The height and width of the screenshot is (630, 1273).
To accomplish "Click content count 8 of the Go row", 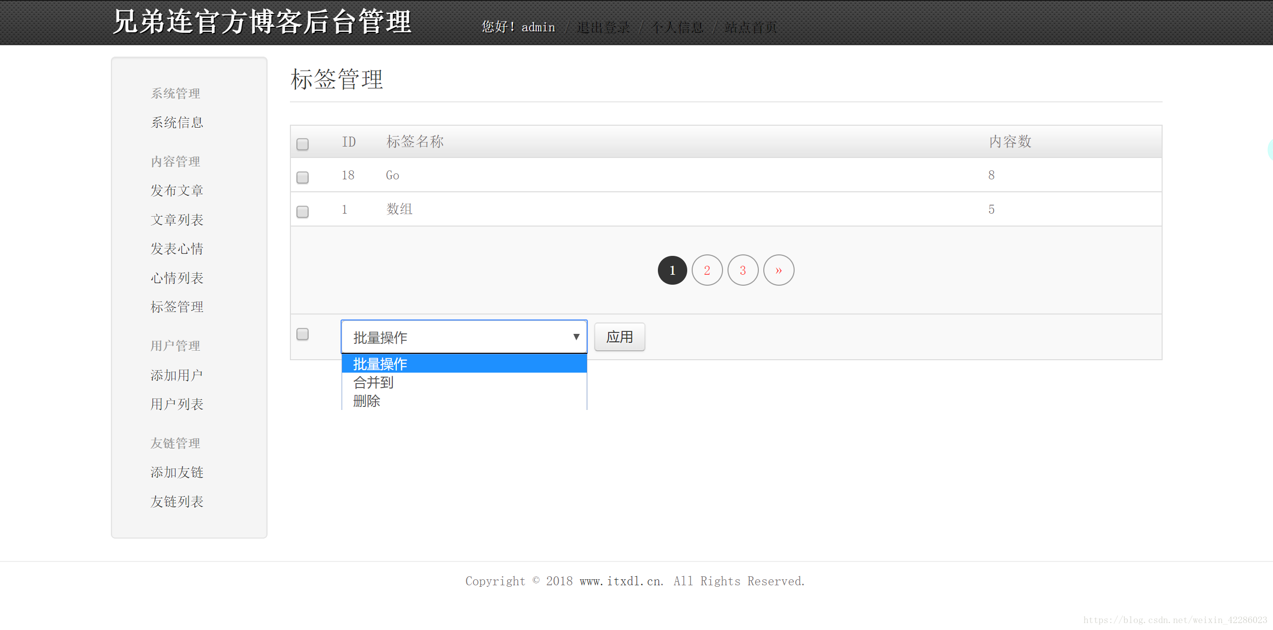I will 991,175.
